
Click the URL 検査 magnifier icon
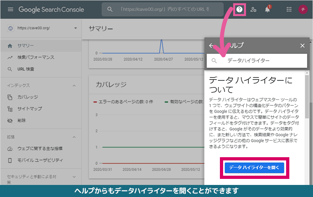point(10,69)
